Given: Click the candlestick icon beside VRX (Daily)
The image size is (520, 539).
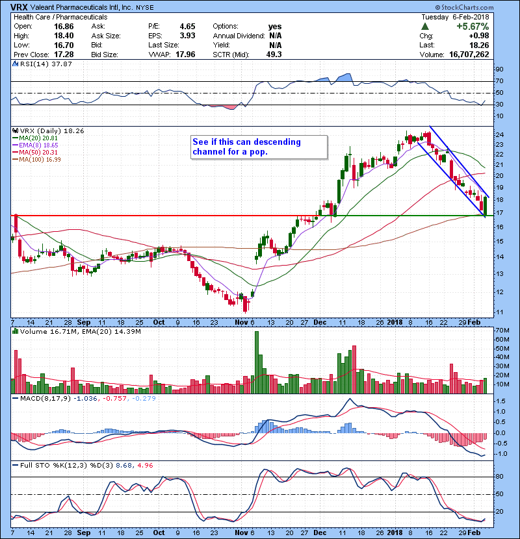Looking at the screenshot, I should [15, 131].
